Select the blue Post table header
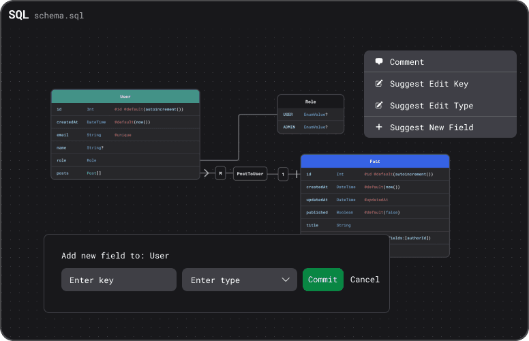This screenshot has height=341, width=529. pos(375,161)
